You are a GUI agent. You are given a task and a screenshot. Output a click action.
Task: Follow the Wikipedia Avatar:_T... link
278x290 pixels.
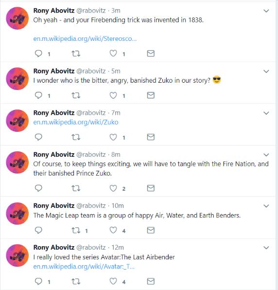(x=84, y=267)
